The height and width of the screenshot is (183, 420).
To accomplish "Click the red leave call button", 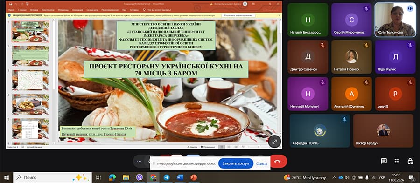I will coord(278,161).
